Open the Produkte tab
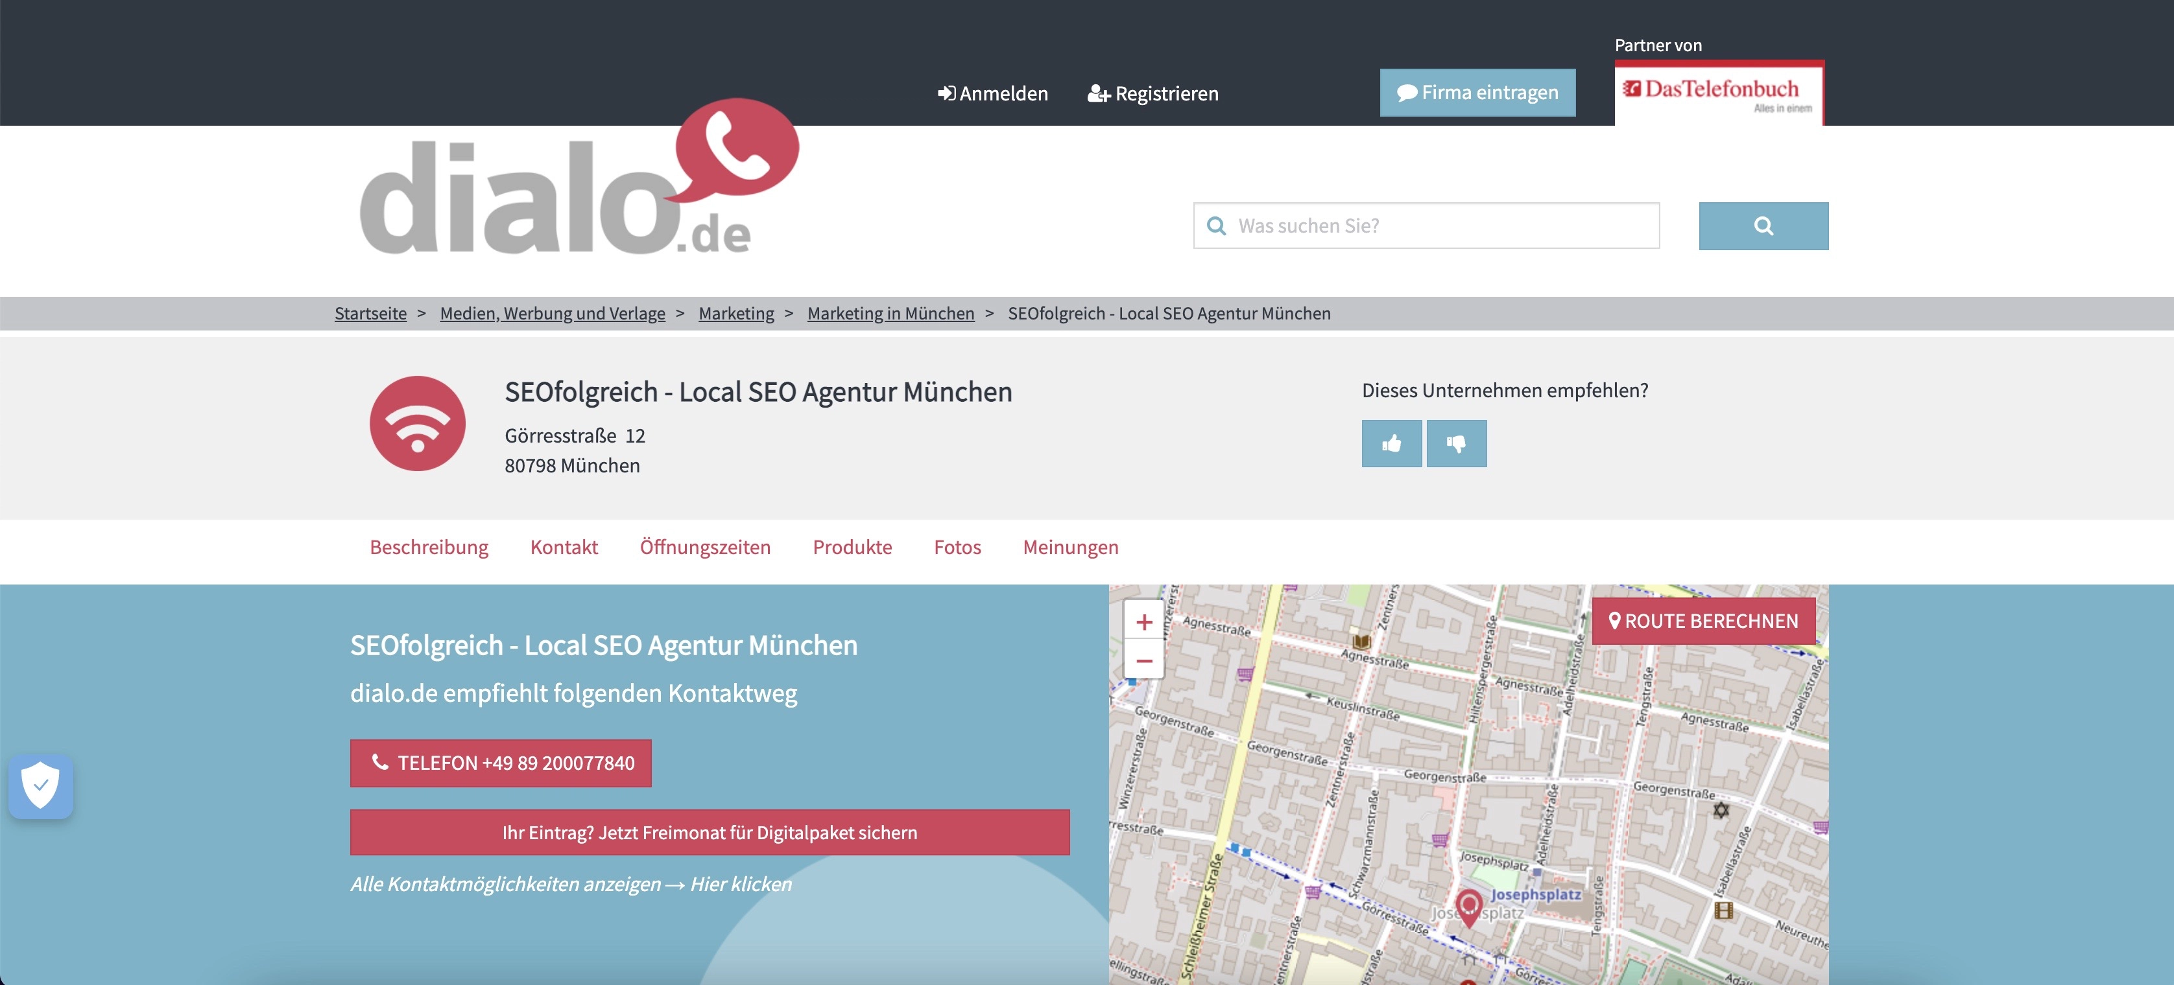 click(852, 546)
